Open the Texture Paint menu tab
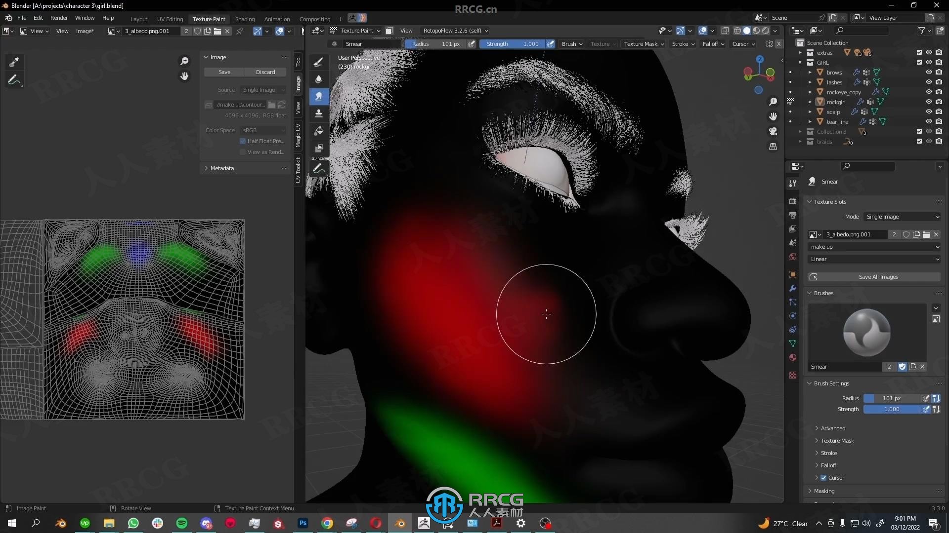This screenshot has width=949, height=533. [x=209, y=19]
